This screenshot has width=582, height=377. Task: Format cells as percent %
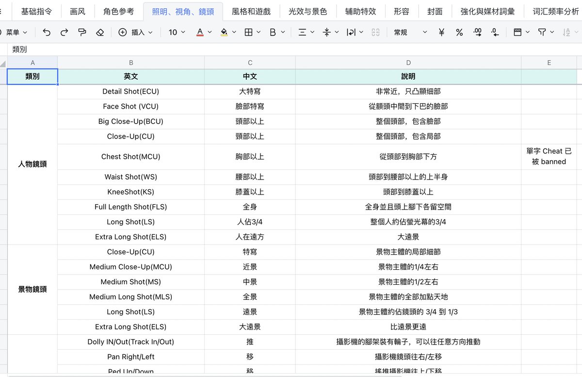[459, 33]
